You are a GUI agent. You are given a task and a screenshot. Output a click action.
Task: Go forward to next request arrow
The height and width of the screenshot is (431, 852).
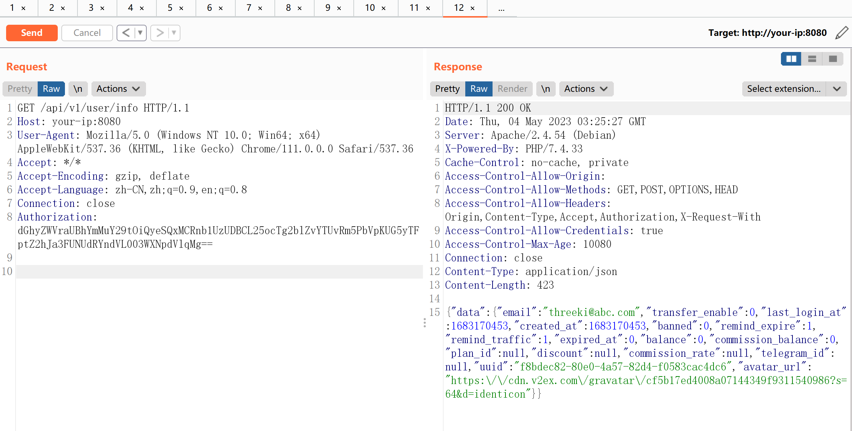coord(160,33)
